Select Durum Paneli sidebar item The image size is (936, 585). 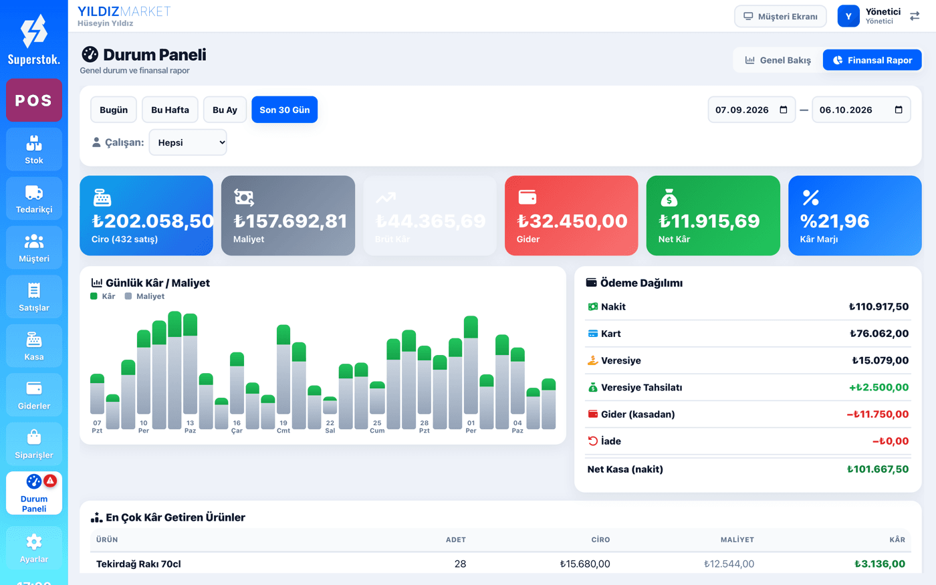coord(34,493)
